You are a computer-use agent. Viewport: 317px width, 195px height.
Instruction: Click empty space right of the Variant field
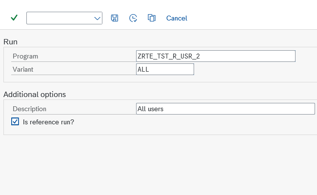(254, 69)
